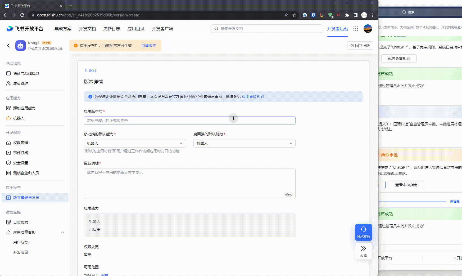Click 配置免审规则 in the background window
The image size is (462, 276).
(399, 59)
